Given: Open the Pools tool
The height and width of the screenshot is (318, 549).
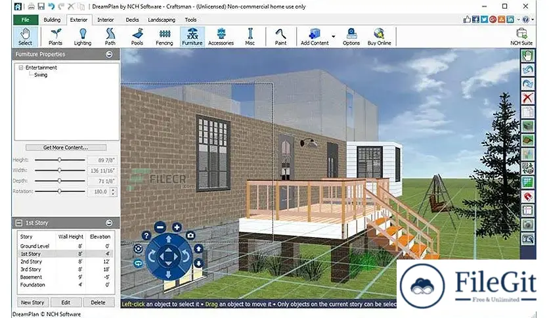Looking at the screenshot, I should (x=137, y=37).
